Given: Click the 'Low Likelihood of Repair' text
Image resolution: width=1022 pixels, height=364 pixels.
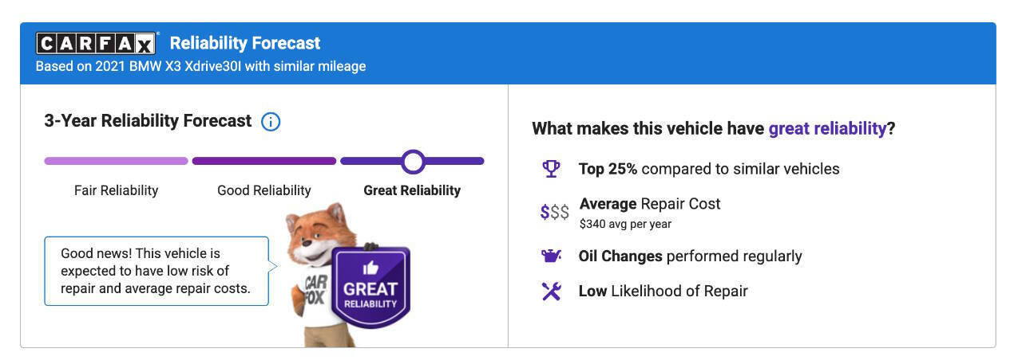Looking at the screenshot, I should (663, 291).
